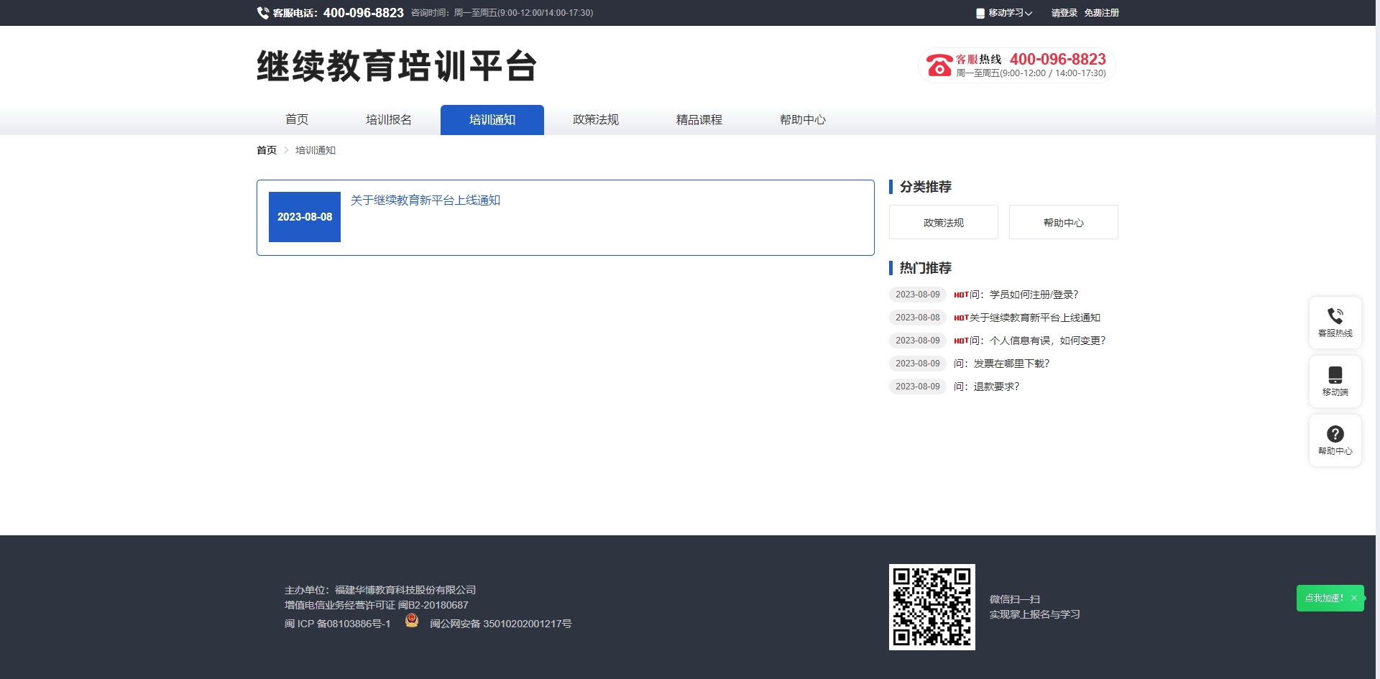Open the 免费注册 registration link
Screen dimensions: 1380x679
[1102, 13]
